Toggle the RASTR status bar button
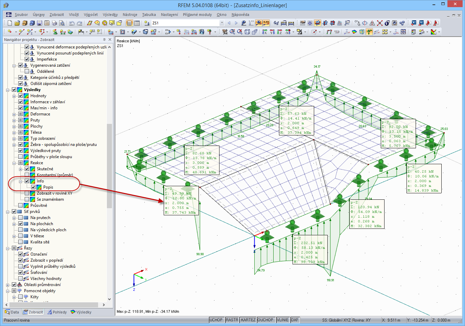Viewport: 465px width, 326px height. click(x=232, y=320)
